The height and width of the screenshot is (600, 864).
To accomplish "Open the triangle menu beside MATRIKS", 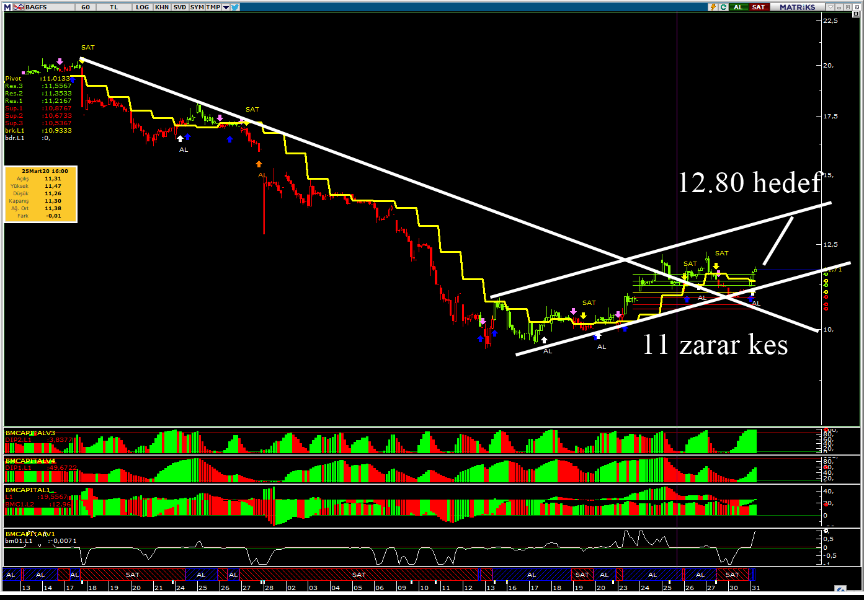I will tap(831, 7).
